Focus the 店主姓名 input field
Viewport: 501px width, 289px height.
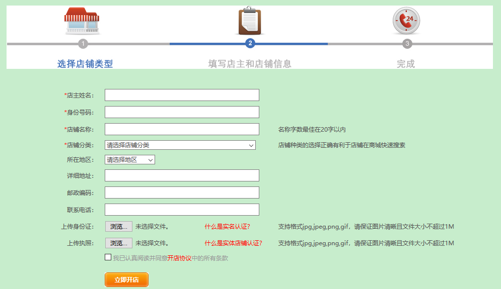(182, 95)
